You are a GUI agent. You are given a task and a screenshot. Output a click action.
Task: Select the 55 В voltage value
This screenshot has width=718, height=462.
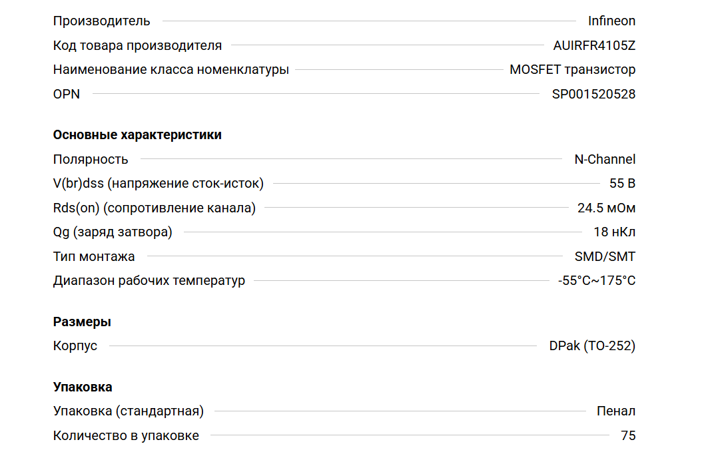click(x=622, y=183)
